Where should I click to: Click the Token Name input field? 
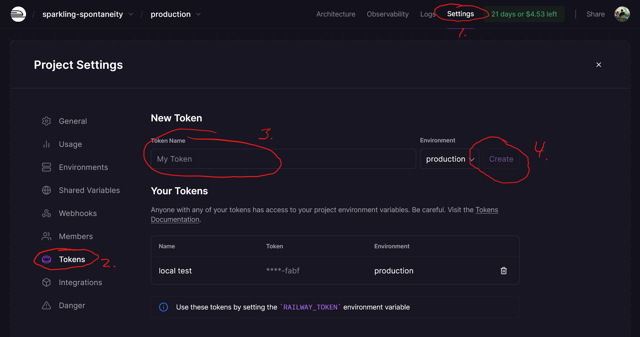pyautogui.click(x=283, y=159)
